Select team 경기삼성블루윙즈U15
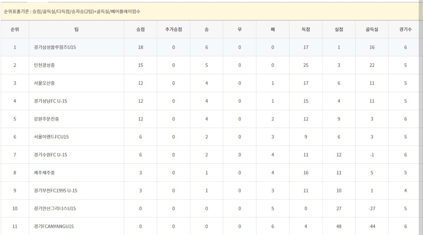 point(55,47)
